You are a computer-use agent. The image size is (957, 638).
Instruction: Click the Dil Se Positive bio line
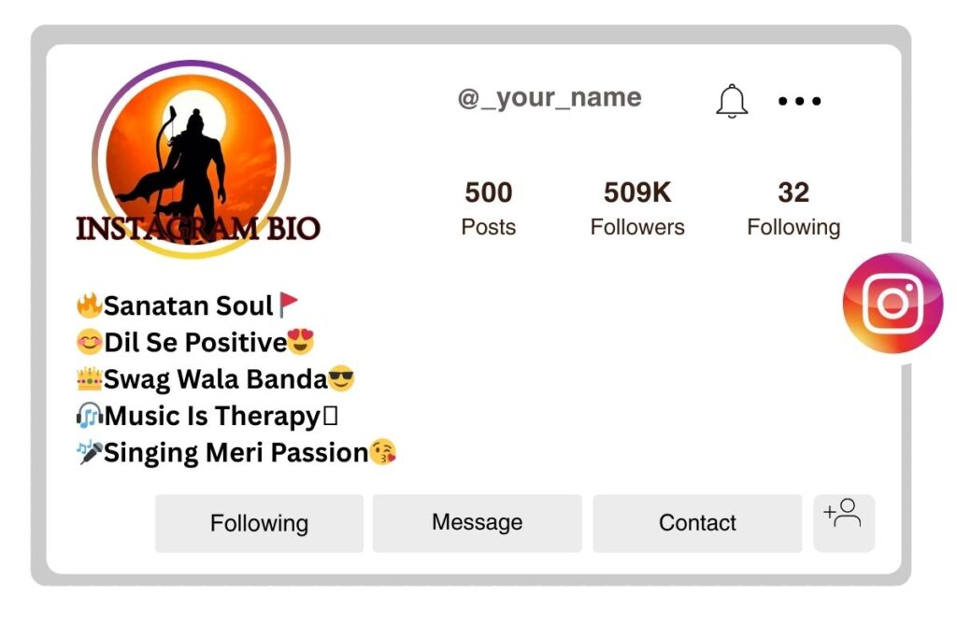[x=195, y=342]
